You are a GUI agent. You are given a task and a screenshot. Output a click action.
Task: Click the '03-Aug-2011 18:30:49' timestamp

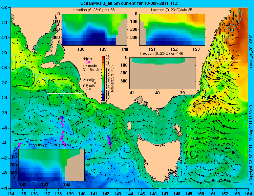[x=251, y=124]
